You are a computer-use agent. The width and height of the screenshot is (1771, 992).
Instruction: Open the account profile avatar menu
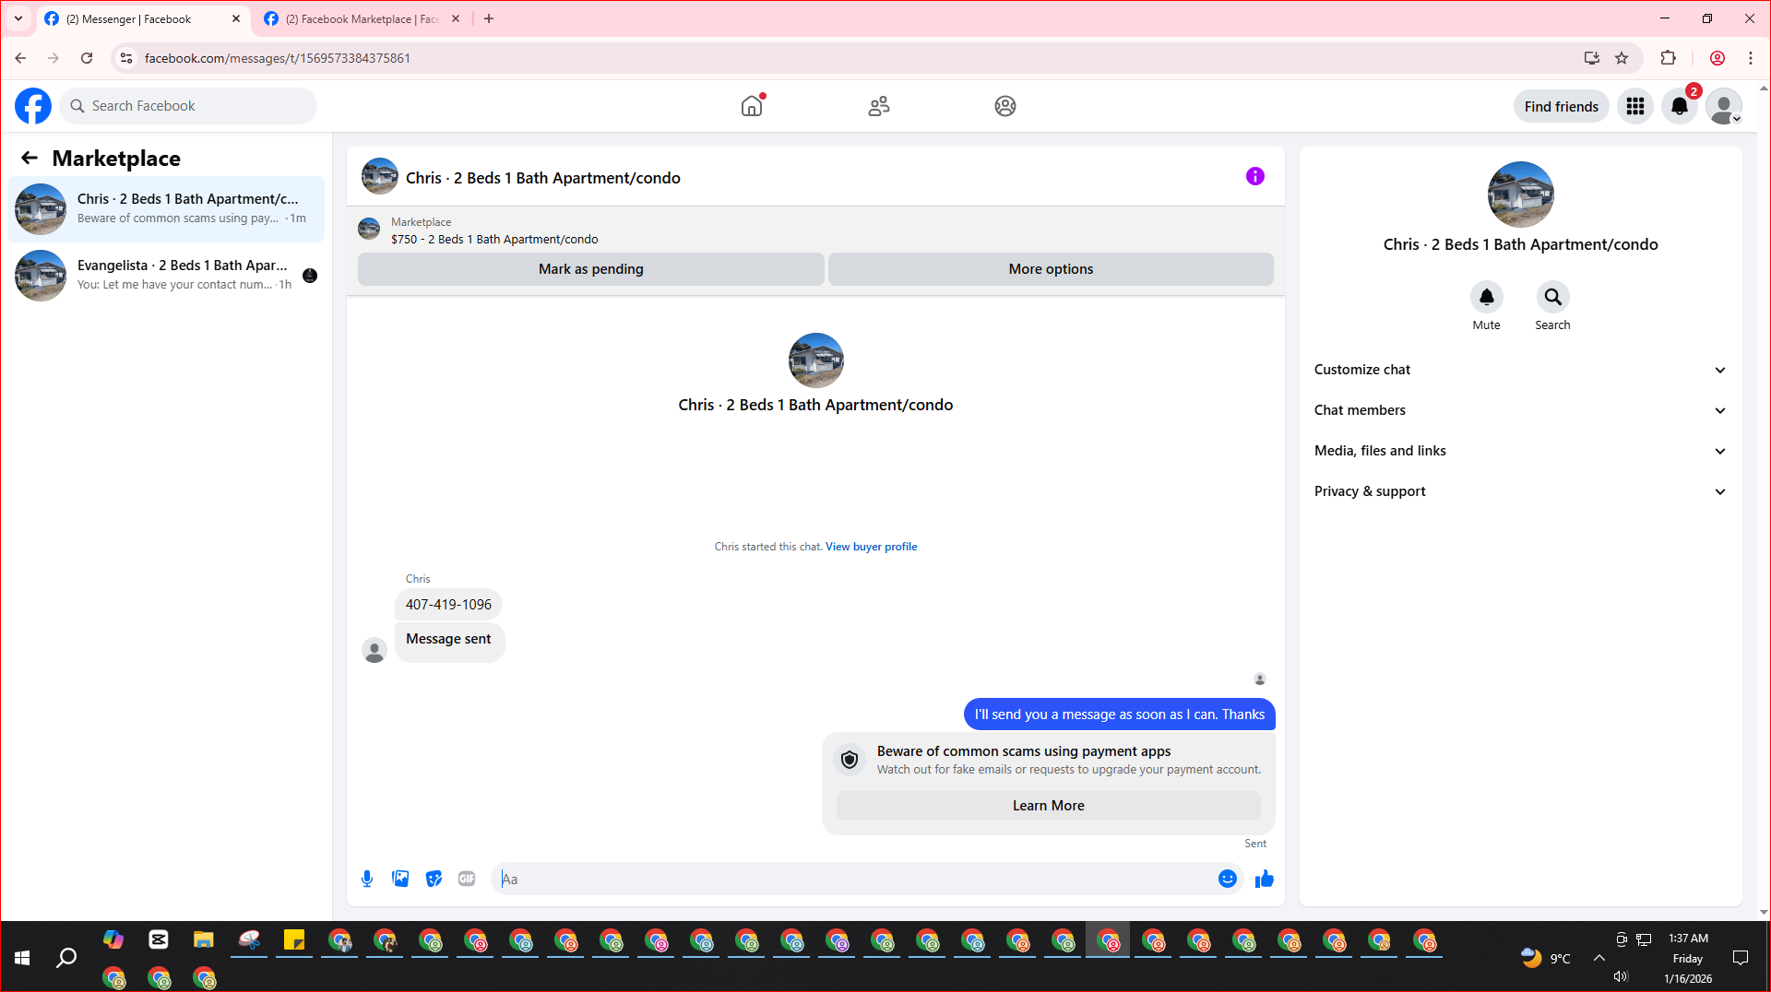(1723, 106)
